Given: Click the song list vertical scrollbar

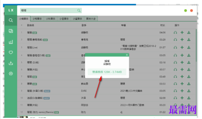Looking at the screenshot, I should tap(196, 45).
